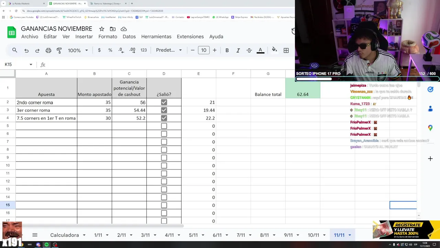Check the ¿Salió? box in row 6

tap(164, 134)
